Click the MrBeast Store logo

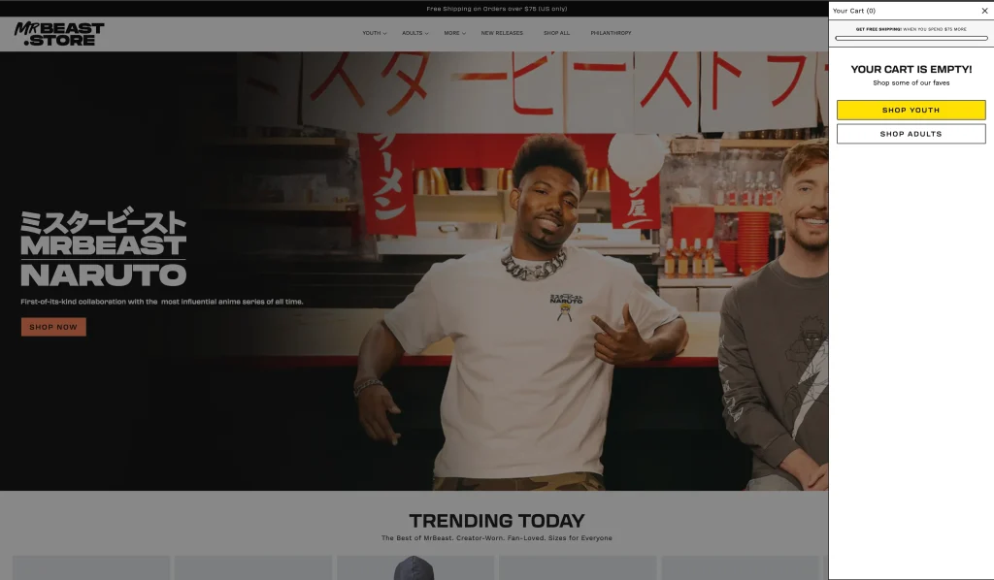[x=59, y=34]
